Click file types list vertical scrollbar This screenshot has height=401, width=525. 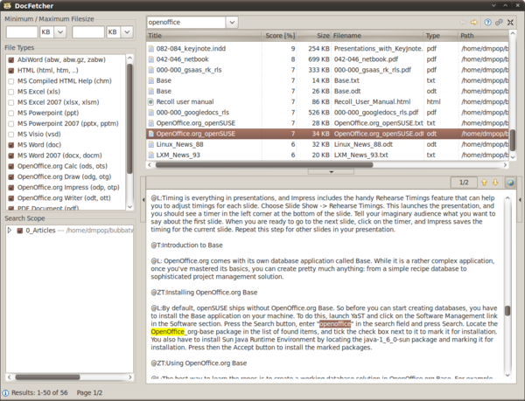point(129,118)
